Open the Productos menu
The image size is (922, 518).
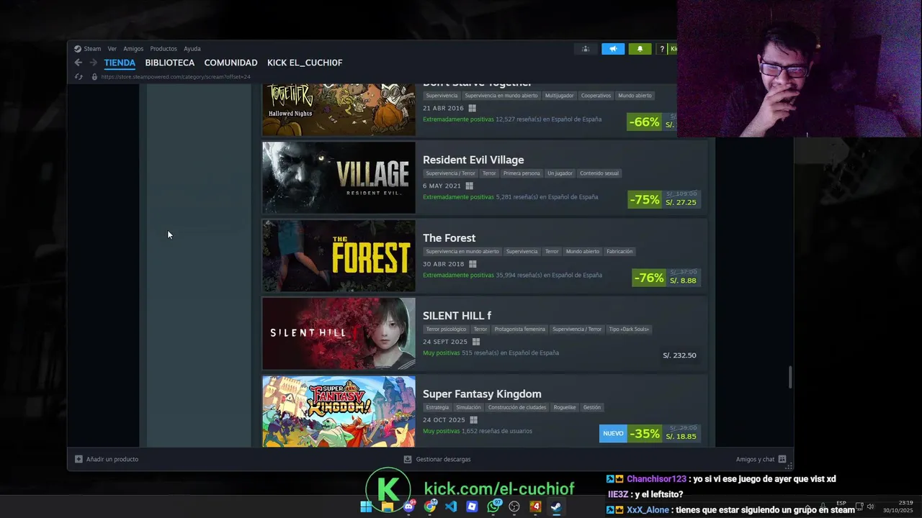[x=164, y=49]
